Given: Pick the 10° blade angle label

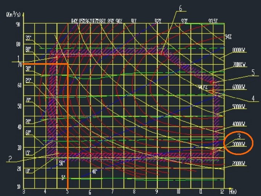Looking at the screenshot, I should pyautogui.click(x=28, y=171).
